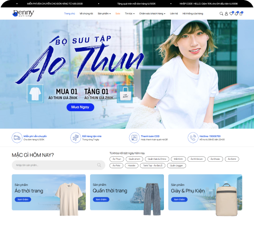Select the Áo Khoác keyword tag

215,159
